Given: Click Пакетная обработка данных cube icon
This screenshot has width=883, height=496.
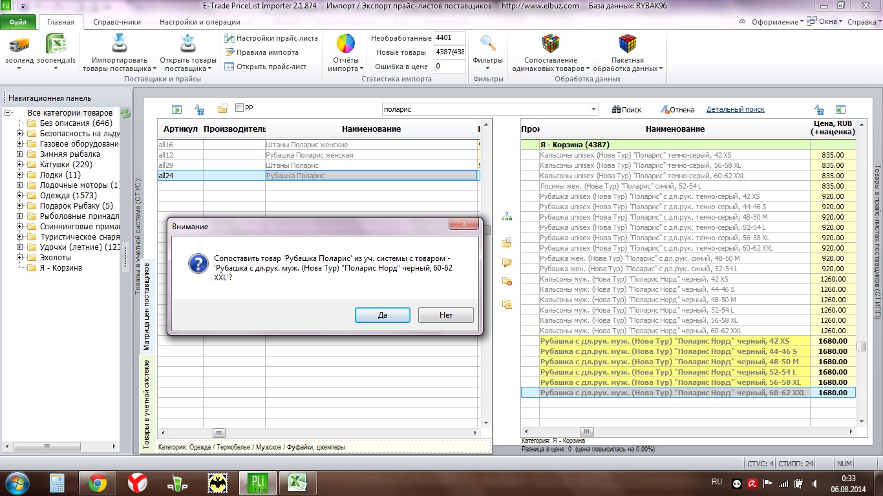Looking at the screenshot, I should point(627,44).
